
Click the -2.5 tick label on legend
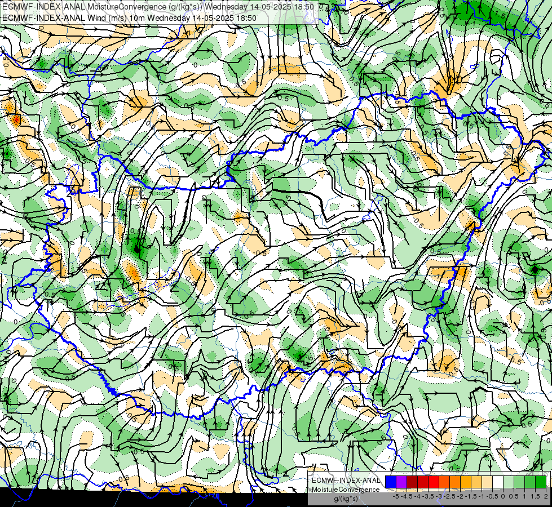pos(450,496)
